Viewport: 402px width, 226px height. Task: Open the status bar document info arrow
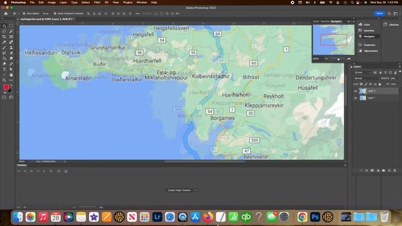tap(65, 162)
